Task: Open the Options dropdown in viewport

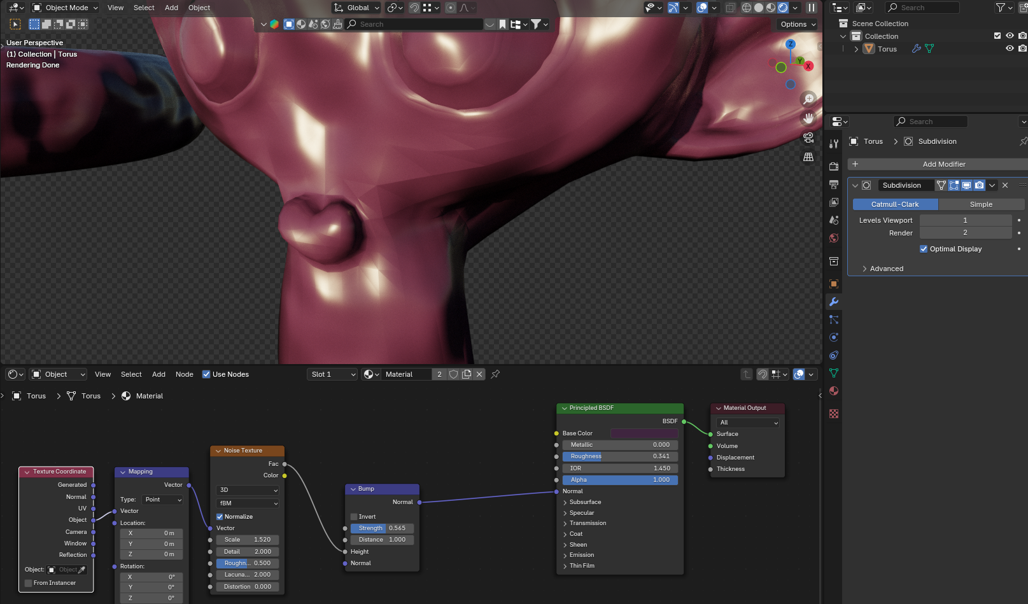Action: click(798, 24)
